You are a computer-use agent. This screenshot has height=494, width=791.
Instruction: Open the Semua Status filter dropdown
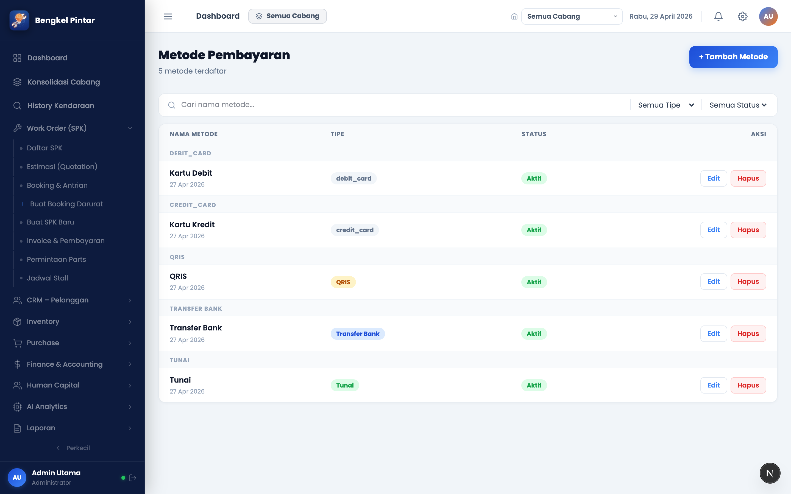[738, 105]
